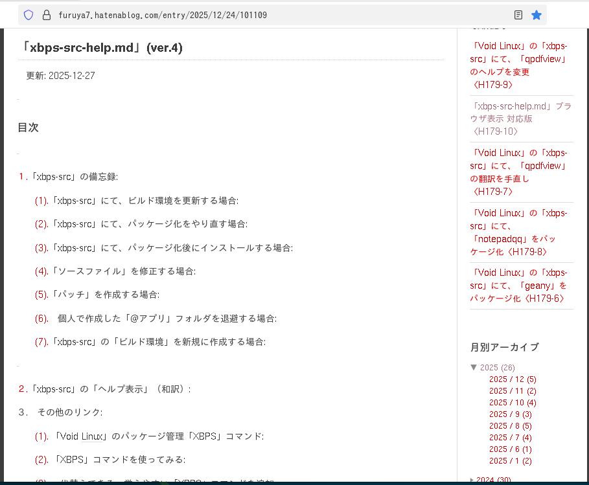The width and height of the screenshot is (589, 485).
Task: Open archive 2025 / 1 (2)
Action: [511, 460]
